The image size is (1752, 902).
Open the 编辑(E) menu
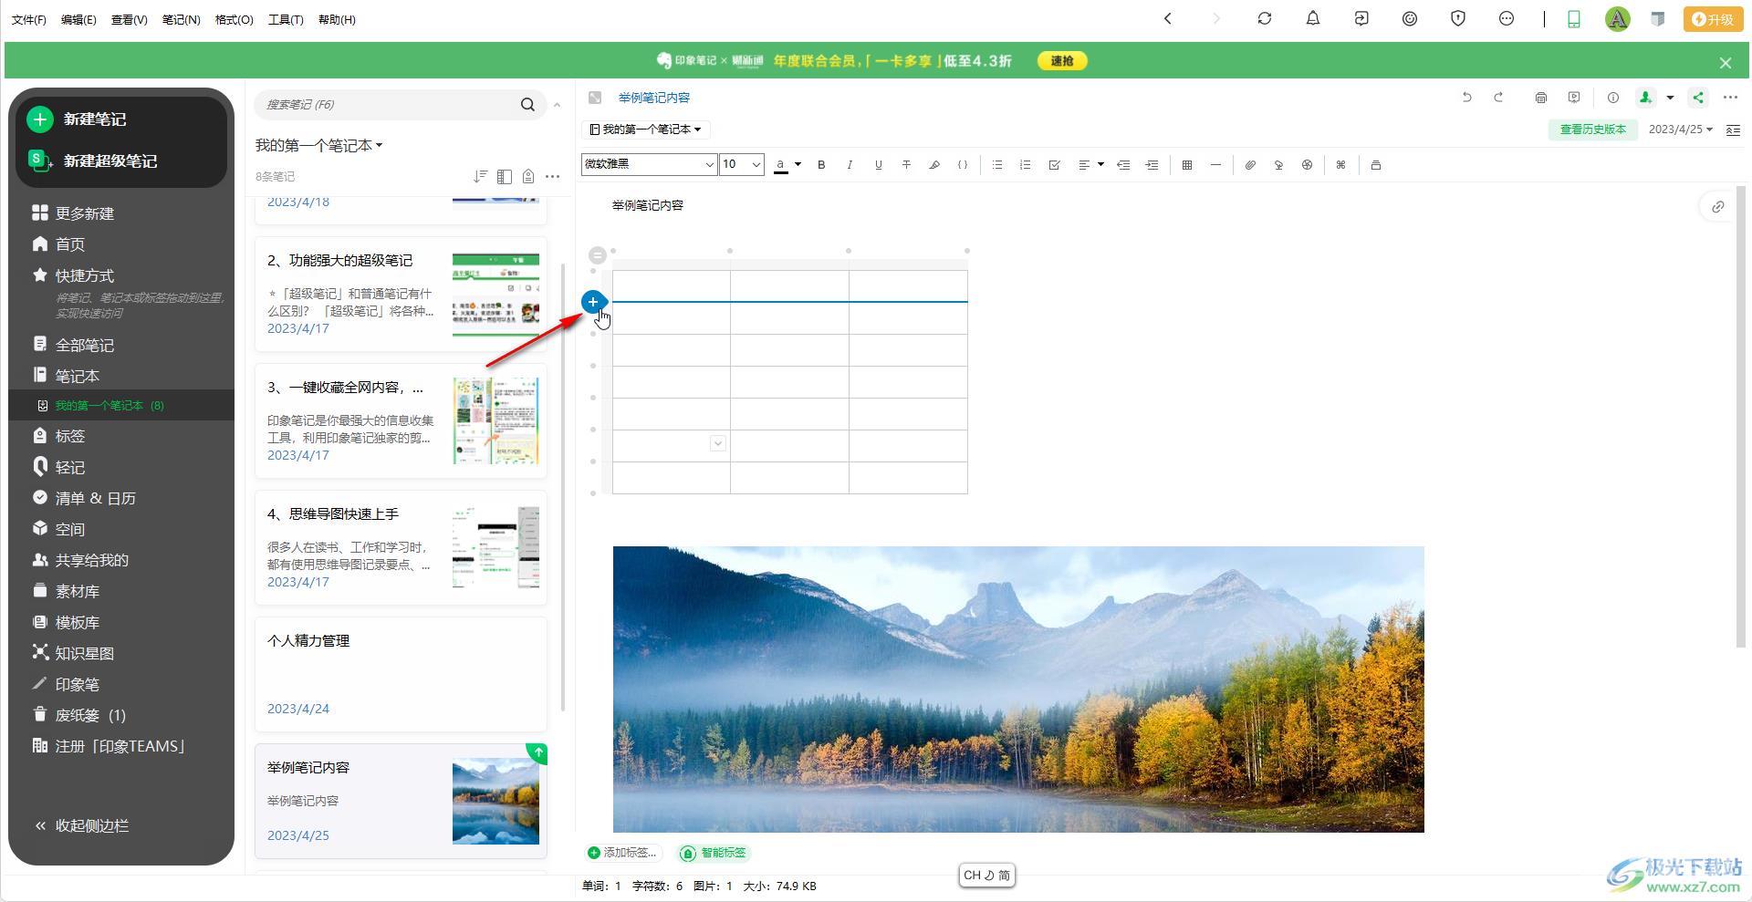point(78,19)
